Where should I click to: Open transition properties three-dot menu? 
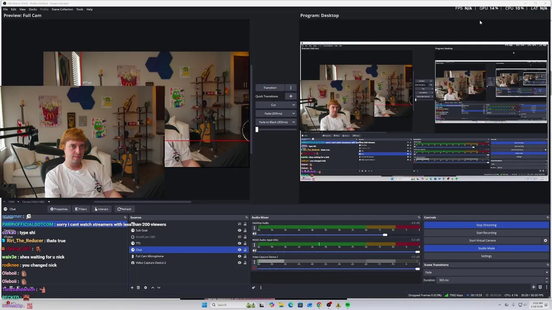click(x=546, y=287)
